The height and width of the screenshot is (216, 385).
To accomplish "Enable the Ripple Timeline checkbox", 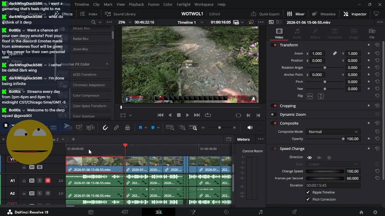I will [308, 192].
